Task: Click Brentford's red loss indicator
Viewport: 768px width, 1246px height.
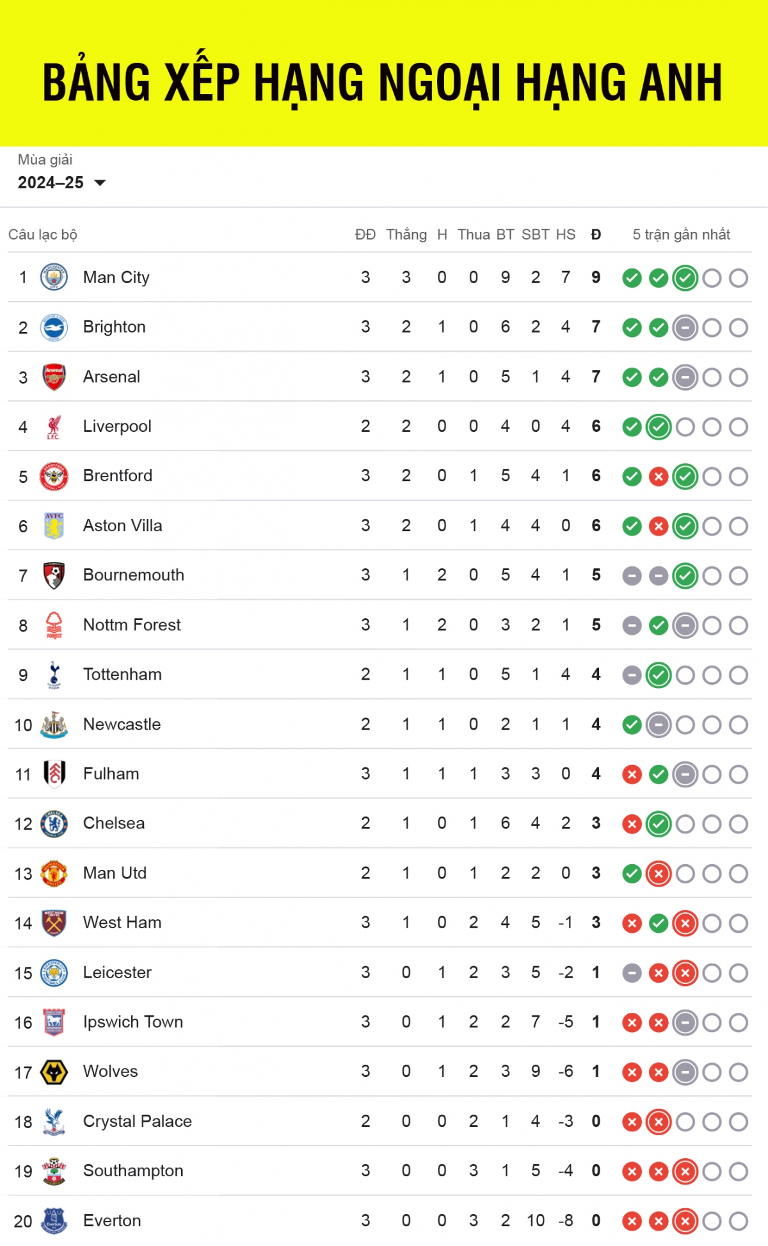Action: point(659,477)
